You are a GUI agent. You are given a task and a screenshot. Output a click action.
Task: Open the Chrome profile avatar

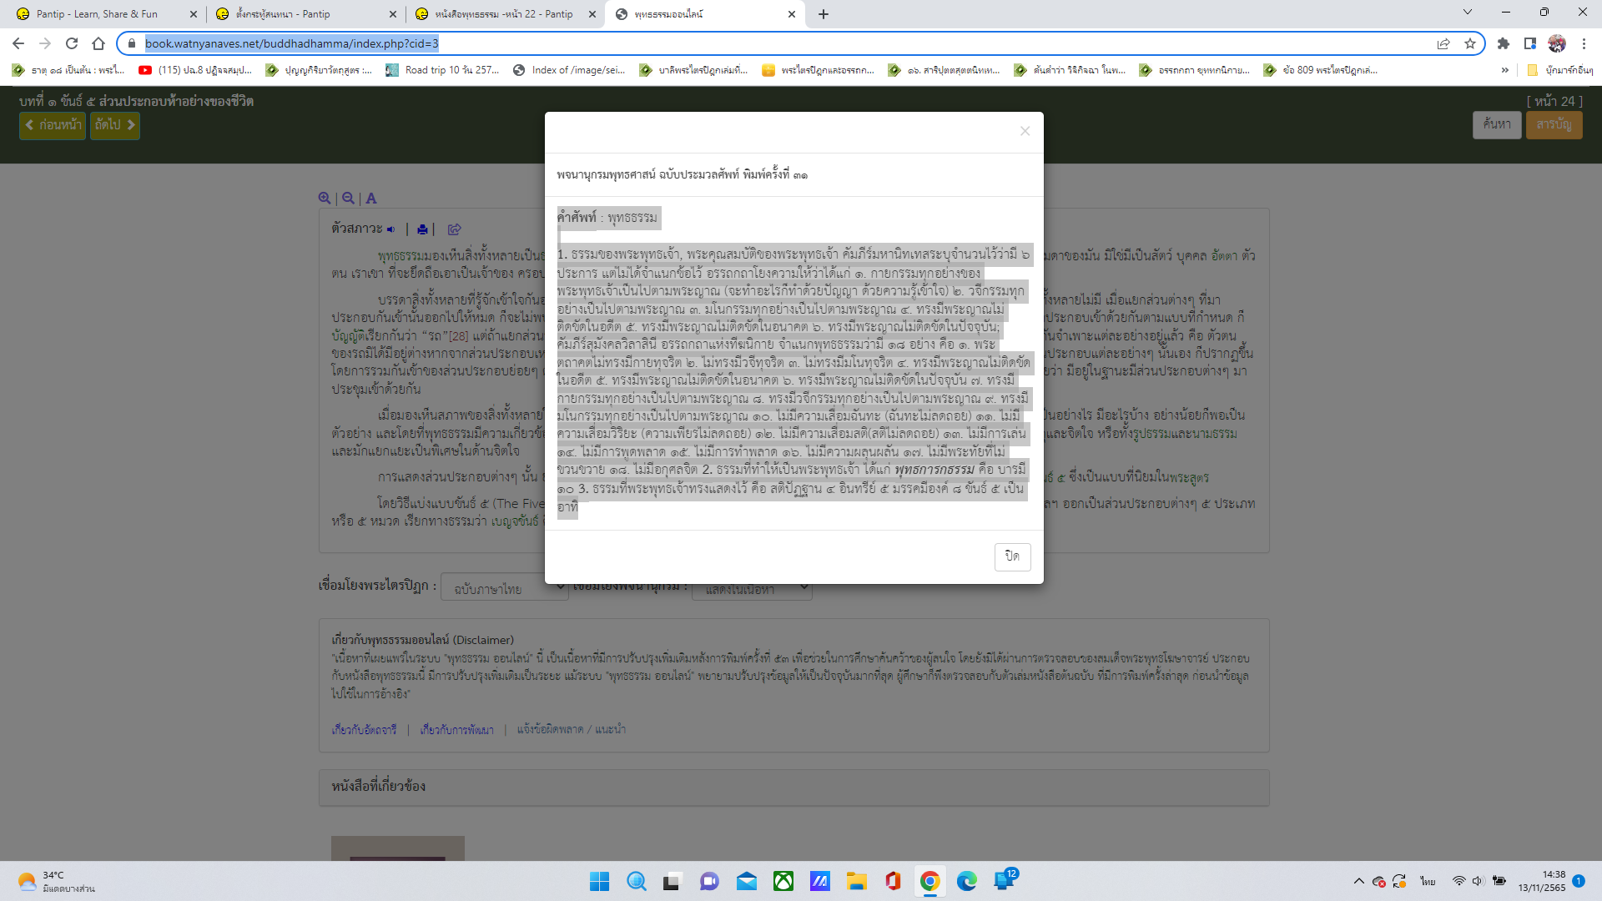1557,43
